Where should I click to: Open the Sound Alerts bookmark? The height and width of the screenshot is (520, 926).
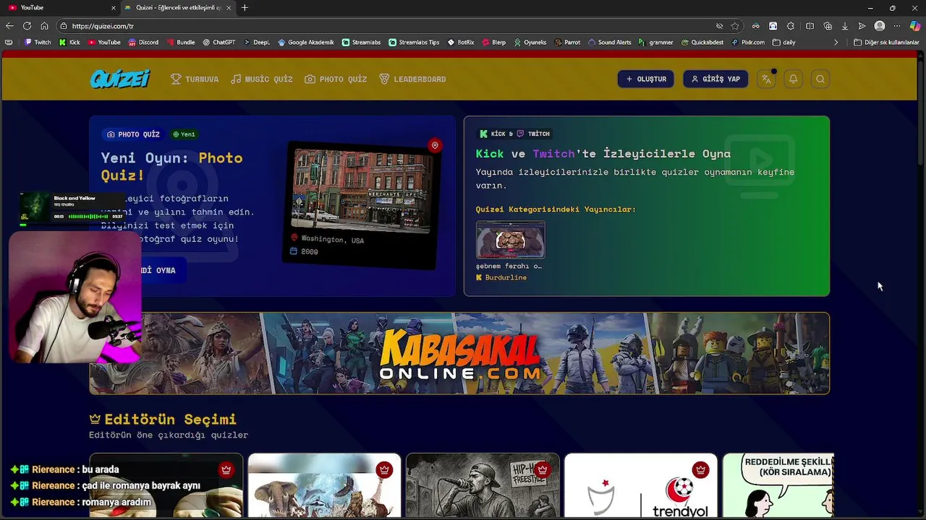pos(610,43)
